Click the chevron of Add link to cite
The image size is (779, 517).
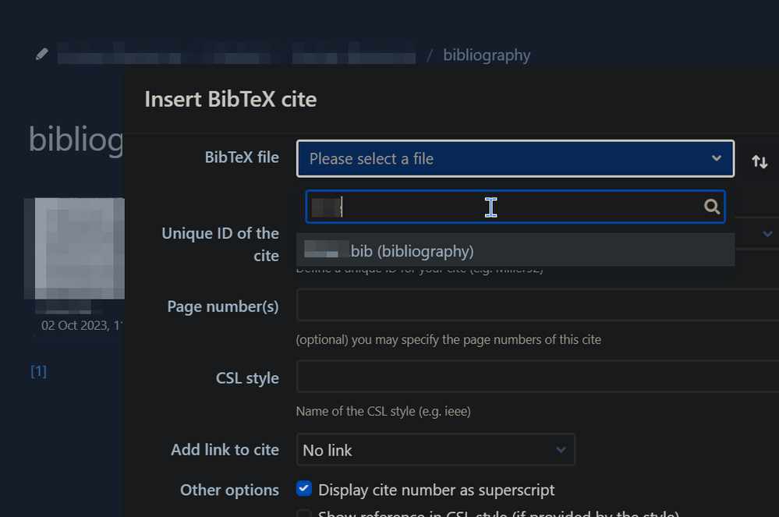coord(561,450)
